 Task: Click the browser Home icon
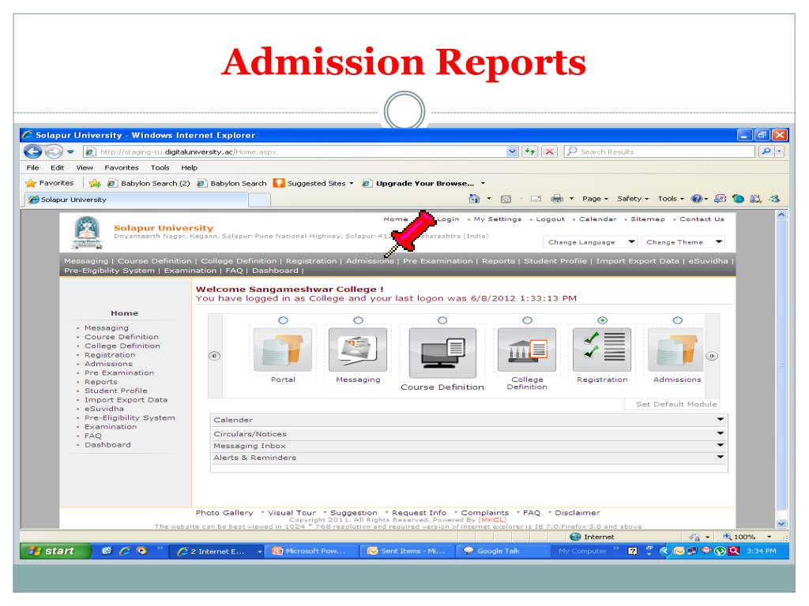474,198
